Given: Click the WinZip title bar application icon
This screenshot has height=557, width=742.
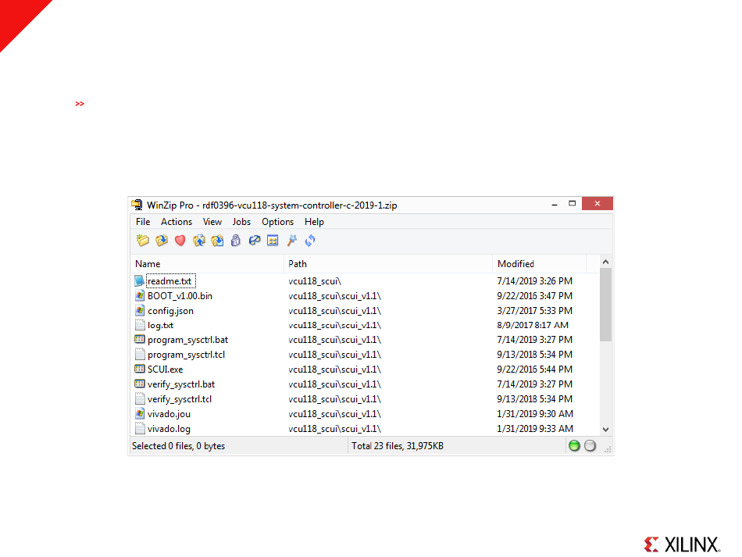Looking at the screenshot, I should coord(137,205).
